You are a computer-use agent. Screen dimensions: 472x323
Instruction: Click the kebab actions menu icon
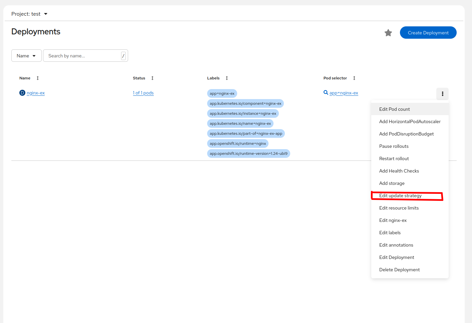[x=442, y=94]
